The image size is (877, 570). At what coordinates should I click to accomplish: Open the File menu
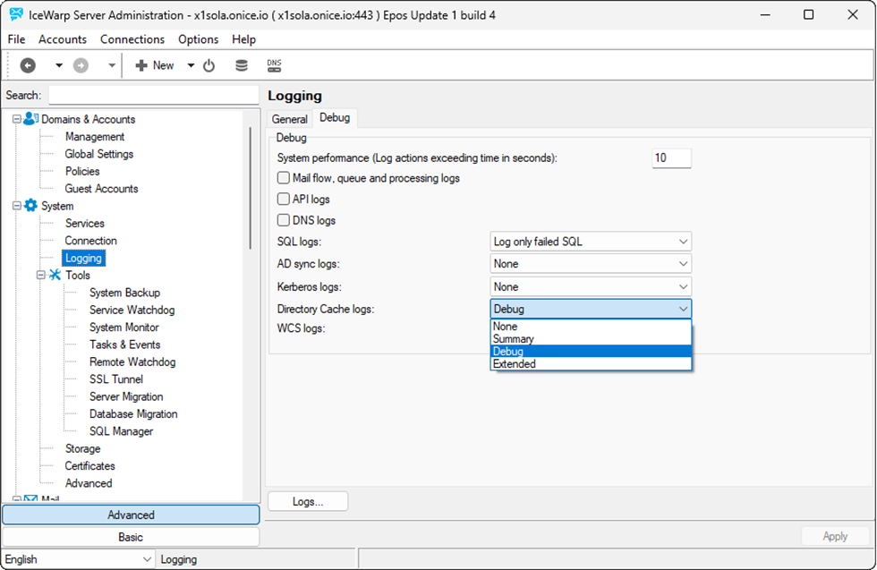16,39
